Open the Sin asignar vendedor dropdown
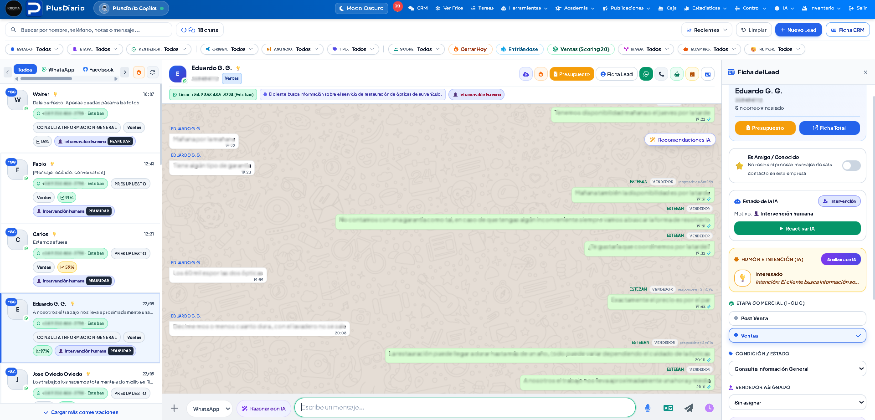The width and height of the screenshot is (875, 420). [x=797, y=403]
